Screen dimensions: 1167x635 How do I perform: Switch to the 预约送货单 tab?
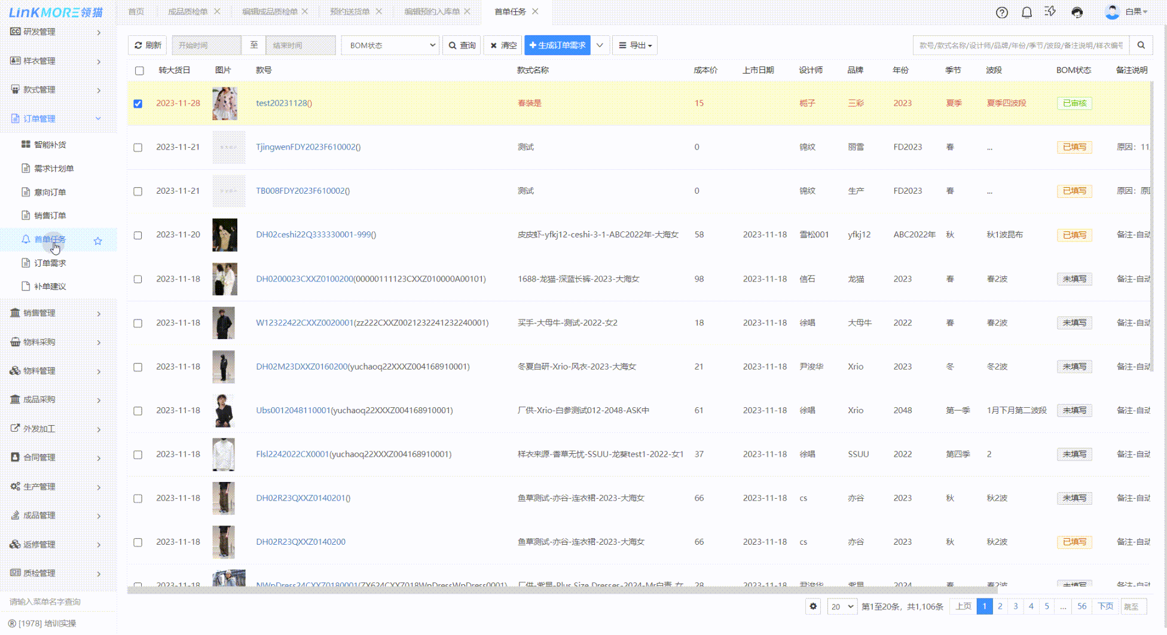[350, 11]
